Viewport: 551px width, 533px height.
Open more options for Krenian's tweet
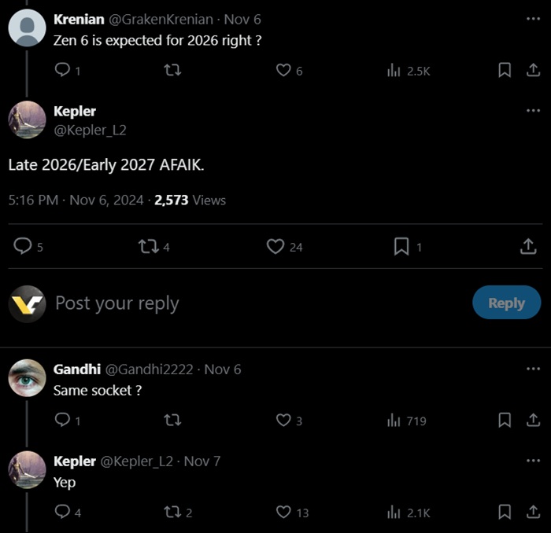533,19
